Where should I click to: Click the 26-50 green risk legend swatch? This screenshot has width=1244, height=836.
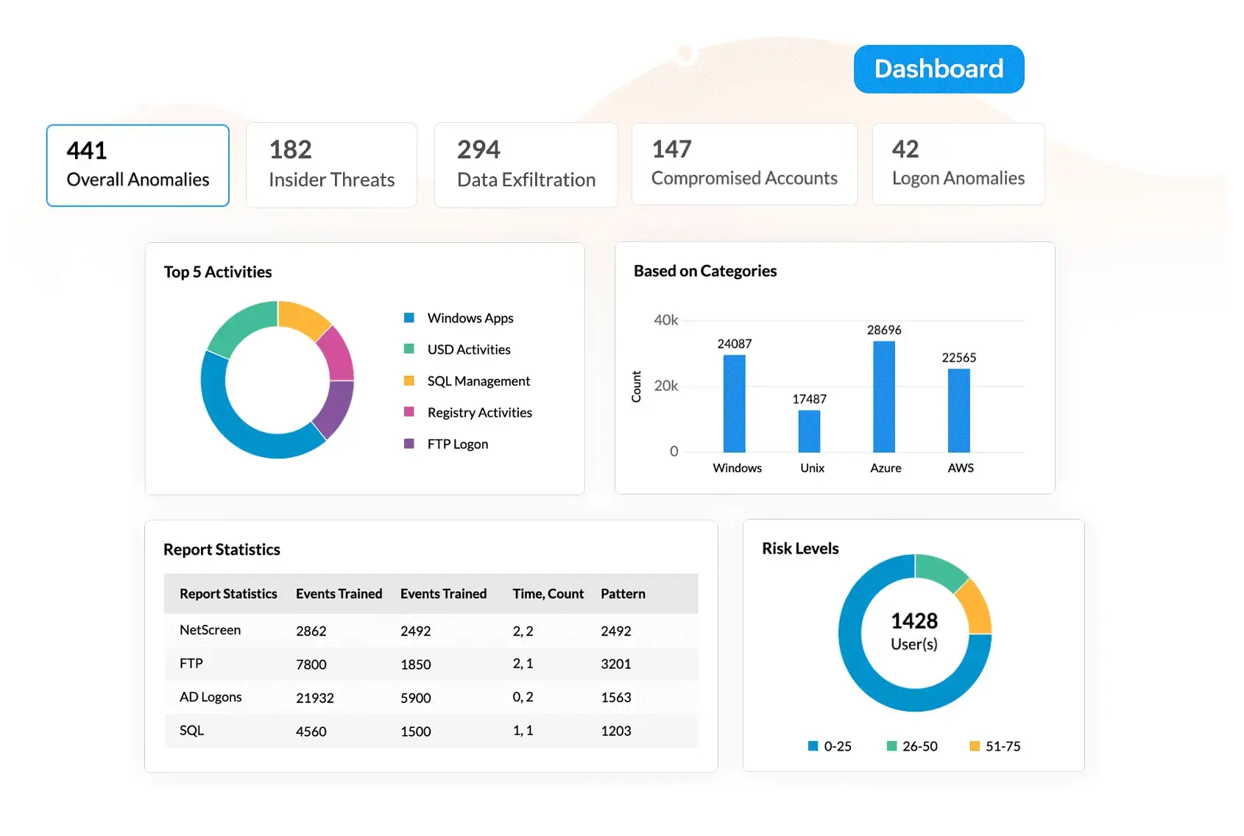(x=892, y=746)
